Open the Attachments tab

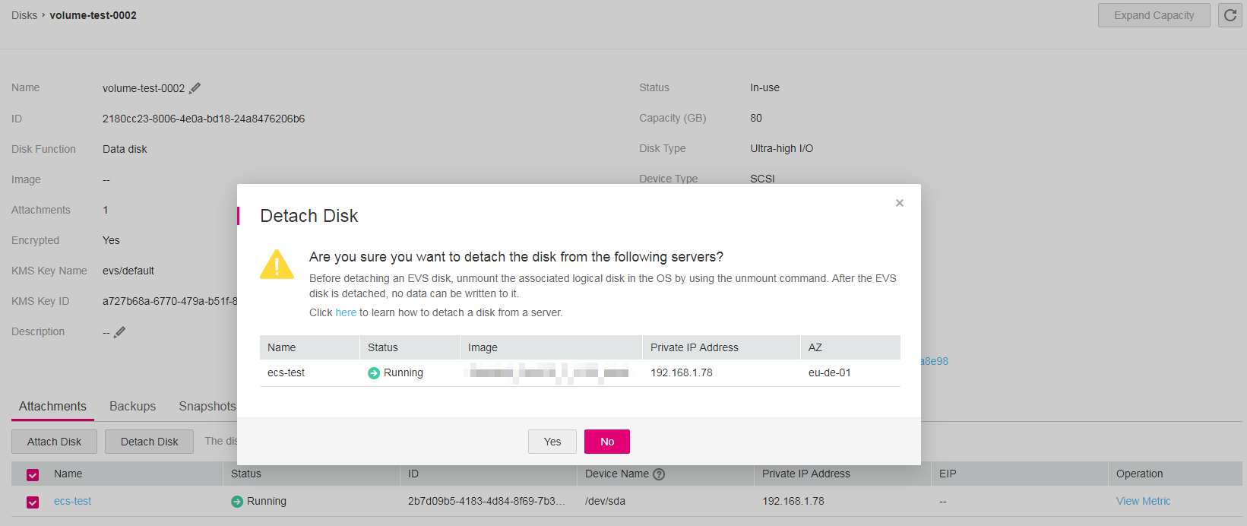[x=52, y=406]
